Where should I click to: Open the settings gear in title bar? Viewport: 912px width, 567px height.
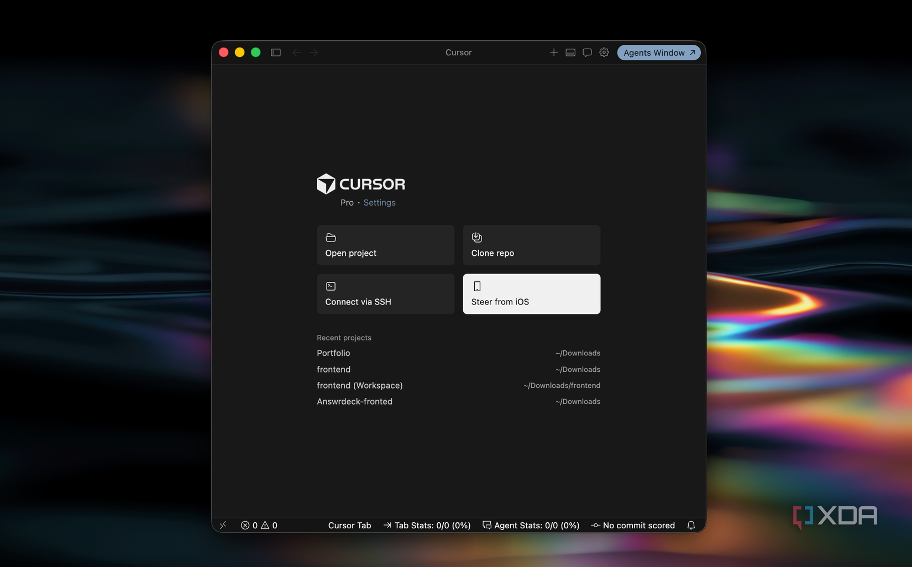click(x=604, y=53)
